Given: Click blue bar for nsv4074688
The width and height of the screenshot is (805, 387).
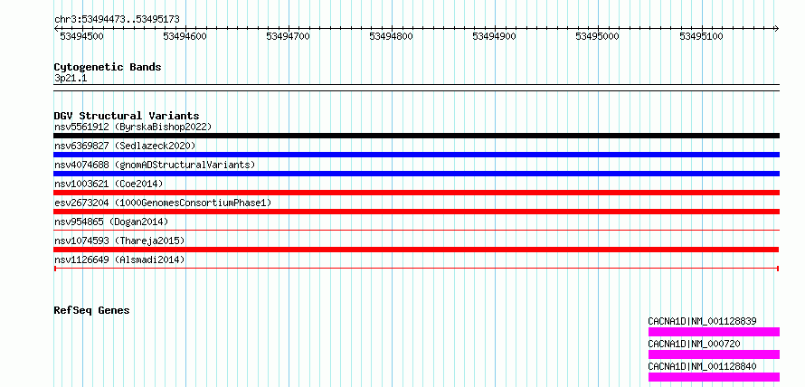Looking at the screenshot, I should (416, 174).
